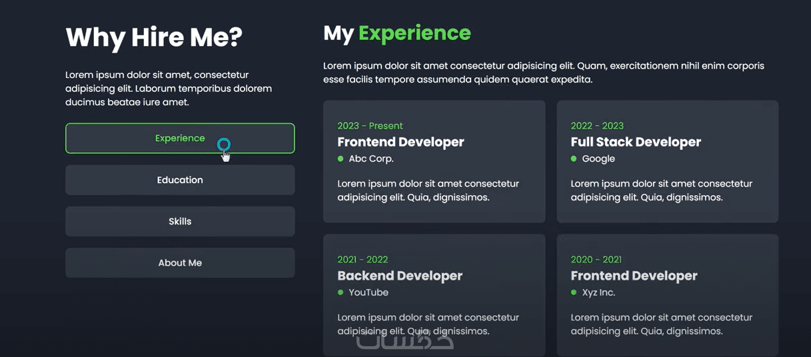811x357 pixels.
Task: Click the green dot beside Abc Corp.
Action: click(341, 159)
